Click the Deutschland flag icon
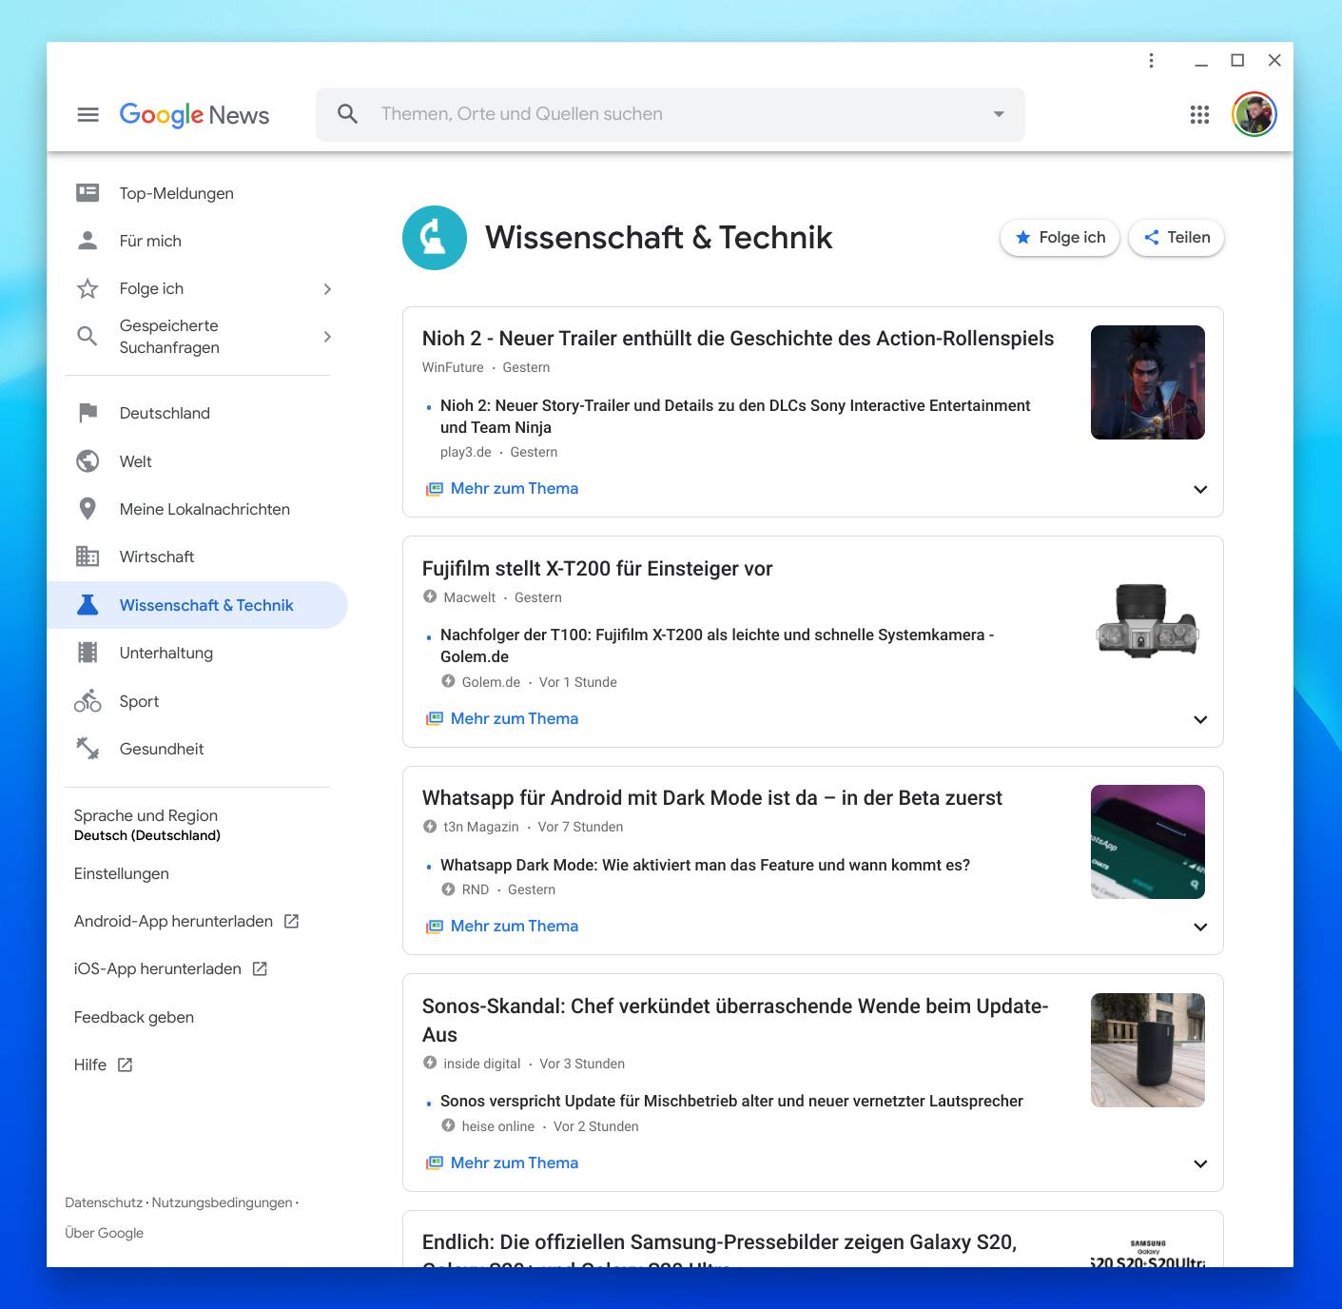The width and height of the screenshot is (1342, 1309). 88,413
